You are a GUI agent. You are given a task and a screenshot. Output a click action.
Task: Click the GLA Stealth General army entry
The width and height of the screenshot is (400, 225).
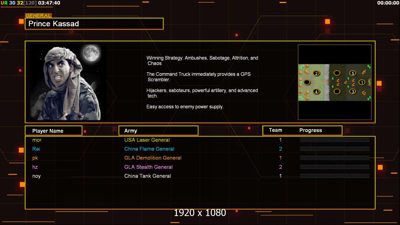pyautogui.click(x=149, y=167)
